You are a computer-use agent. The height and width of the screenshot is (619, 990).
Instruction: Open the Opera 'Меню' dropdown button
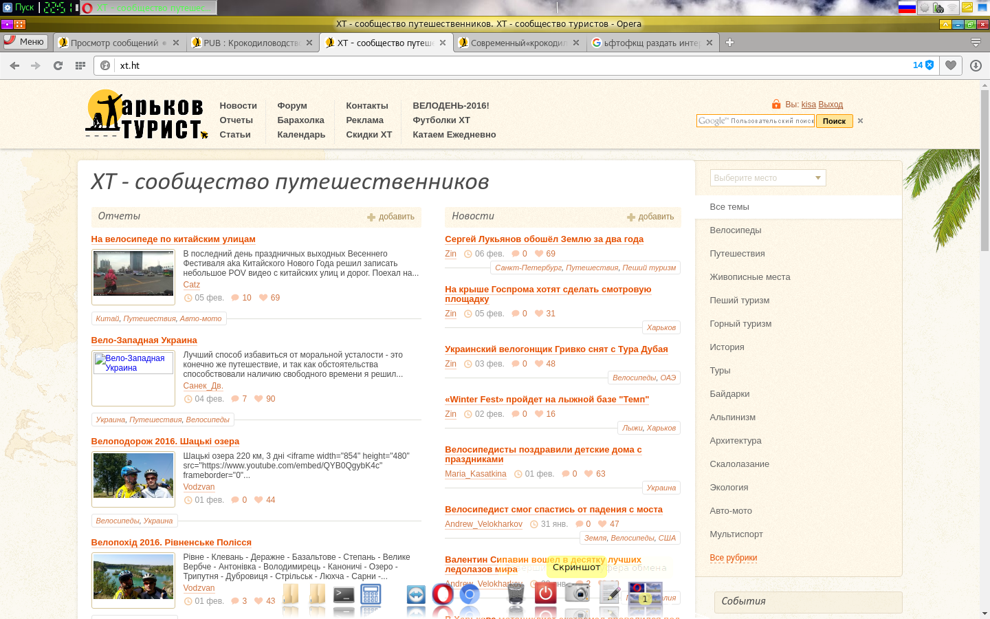pyautogui.click(x=25, y=42)
